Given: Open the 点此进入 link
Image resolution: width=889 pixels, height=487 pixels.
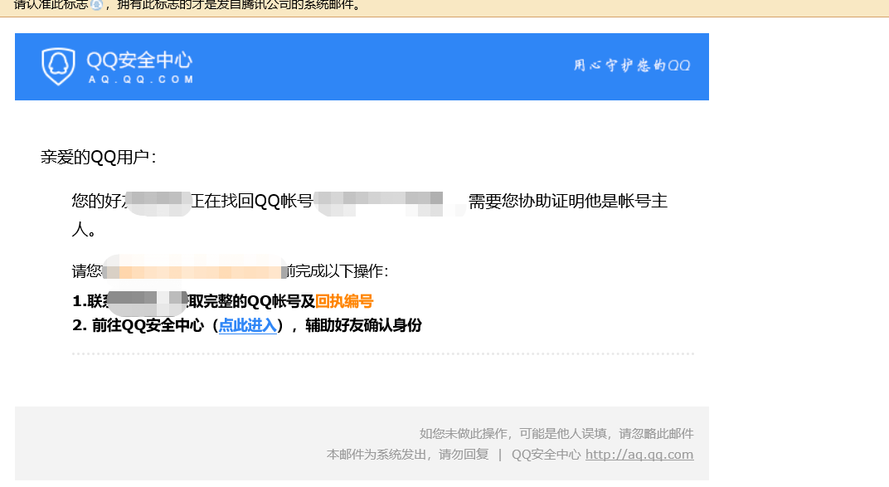Looking at the screenshot, I should (x=246, y=326).
